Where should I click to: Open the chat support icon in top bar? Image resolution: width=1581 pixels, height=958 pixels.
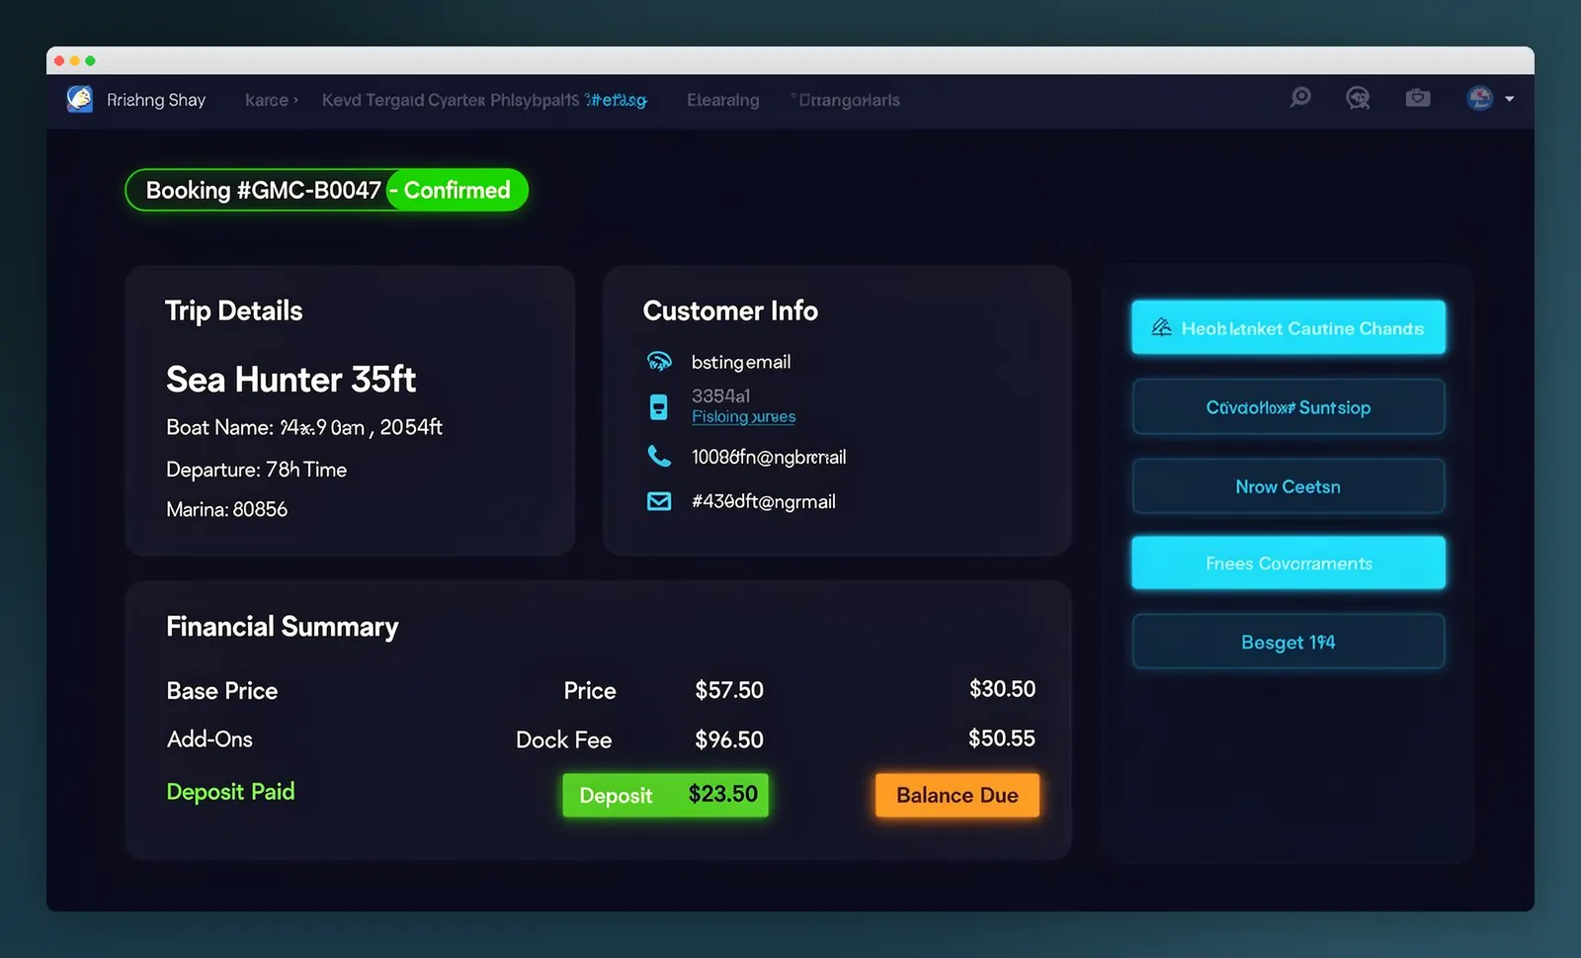coord(1358,97)
